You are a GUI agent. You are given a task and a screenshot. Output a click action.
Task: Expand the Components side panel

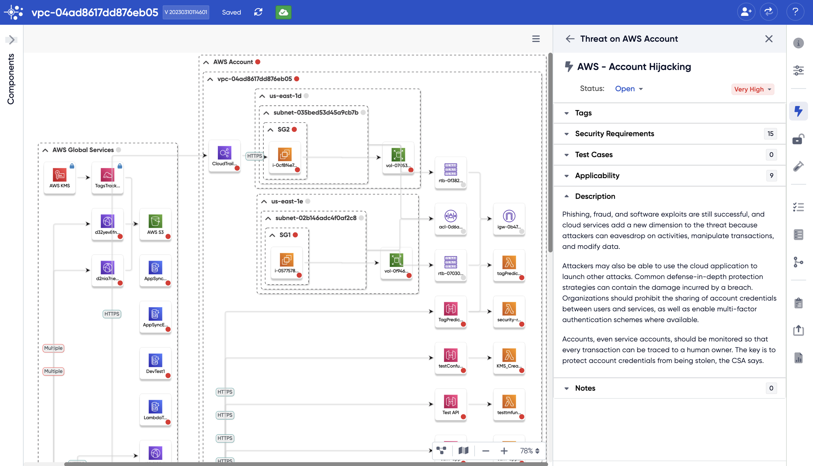coord(11,40)
